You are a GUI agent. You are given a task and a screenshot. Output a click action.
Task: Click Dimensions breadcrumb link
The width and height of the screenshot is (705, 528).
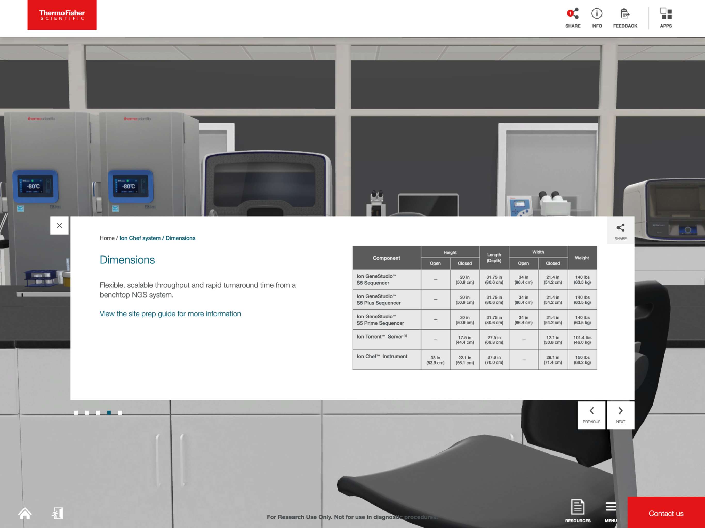point(180,238)
